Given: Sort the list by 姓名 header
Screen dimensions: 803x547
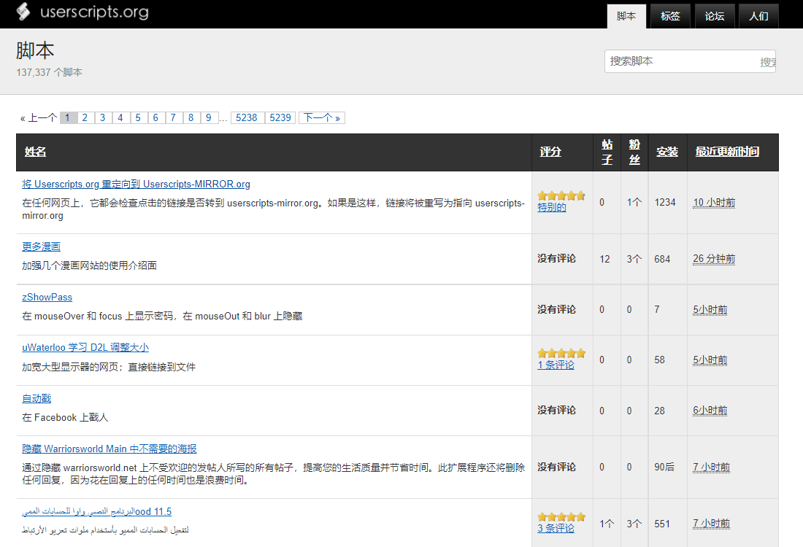Looking at the screenshot, I should (35, 152).
